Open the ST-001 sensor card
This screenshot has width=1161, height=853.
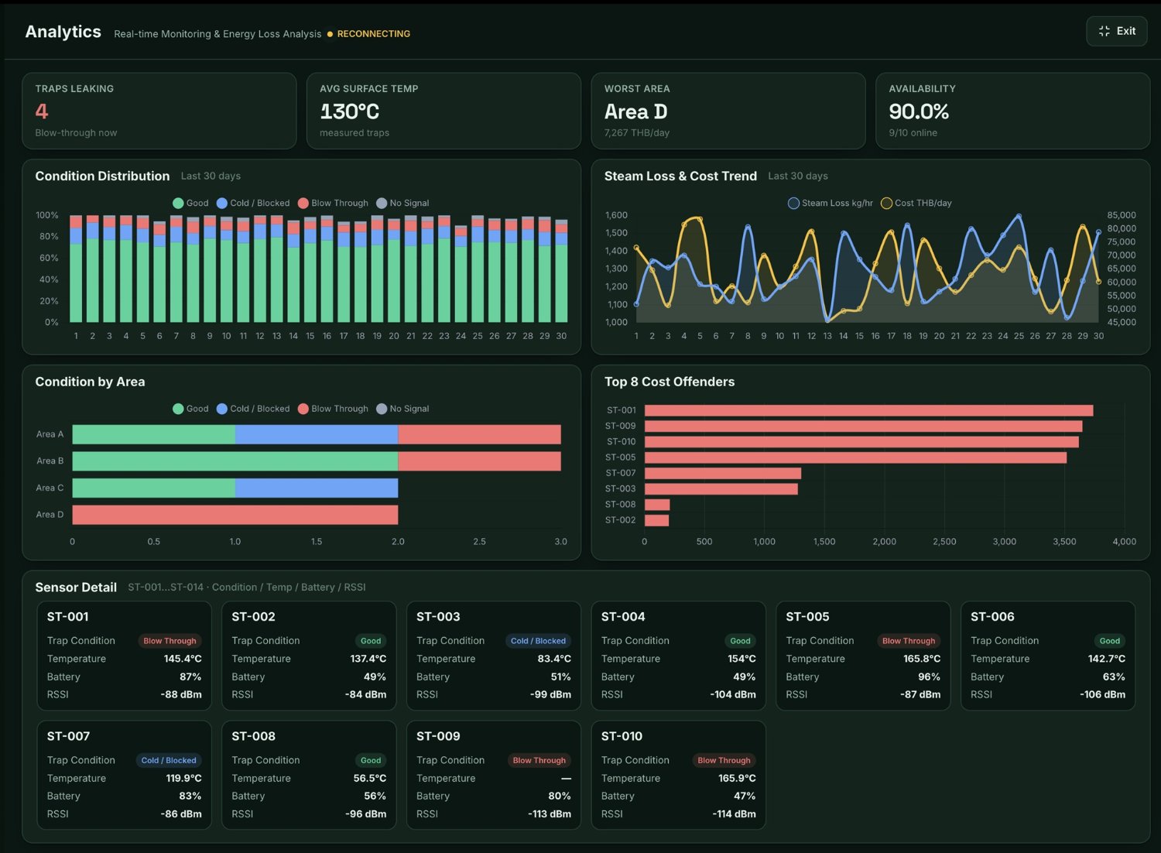point(124,656)
